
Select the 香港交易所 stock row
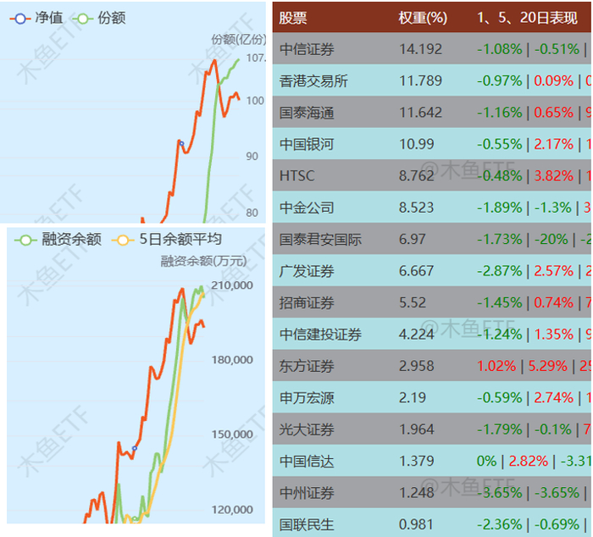[432, 80]
